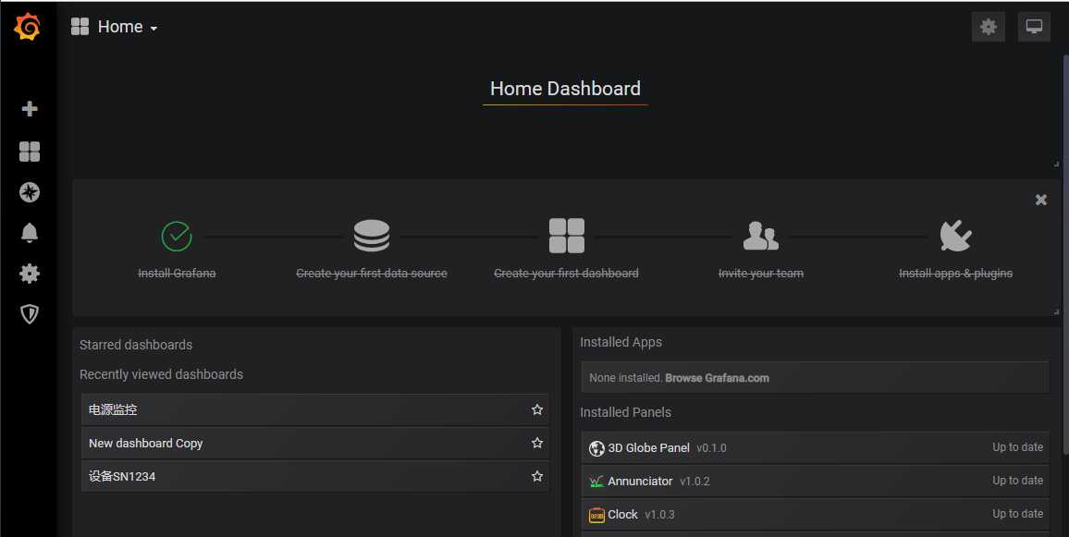Image resolution: width=1069 pixels, height=537 pixels.
Task: Open the Home dashboard dropdown
Action: pos(127,27)
